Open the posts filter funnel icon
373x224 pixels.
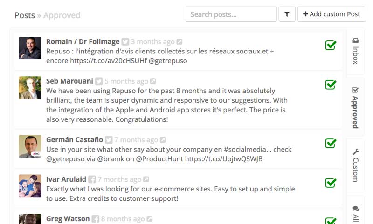pyautogui.click(x=287, y=14)
